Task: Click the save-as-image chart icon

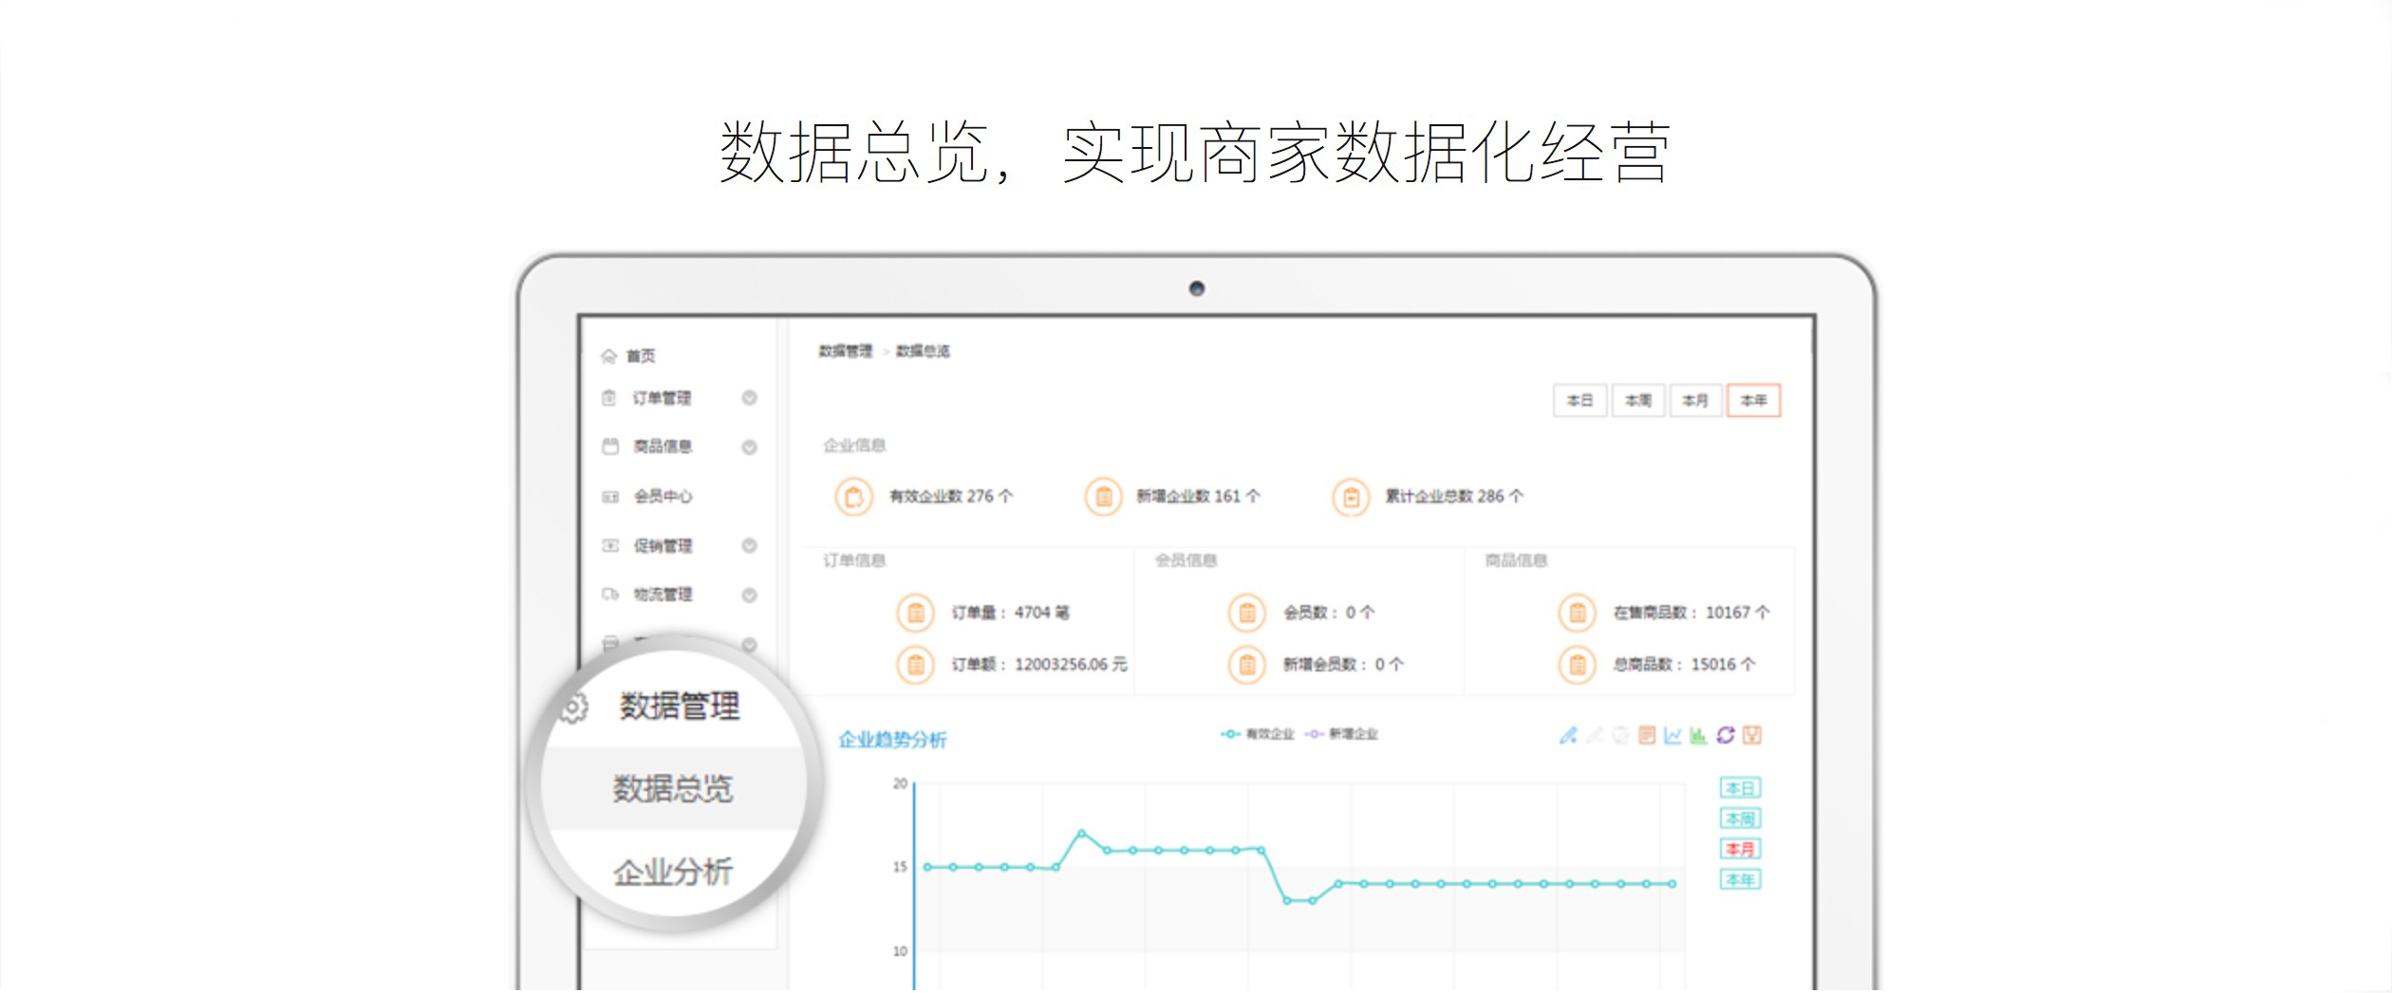Action: point(1752,735)
